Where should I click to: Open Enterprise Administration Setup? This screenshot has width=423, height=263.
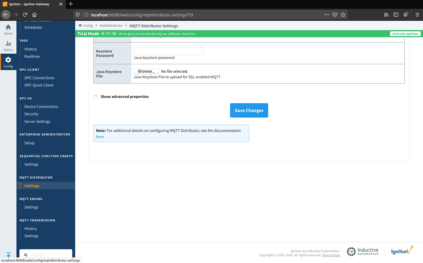pyautogui.click(x=29, y=143)
